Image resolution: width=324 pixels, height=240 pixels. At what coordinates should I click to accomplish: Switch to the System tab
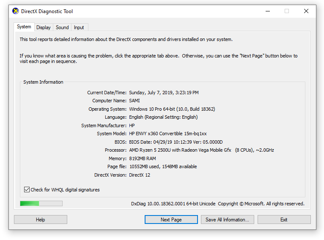24,27
